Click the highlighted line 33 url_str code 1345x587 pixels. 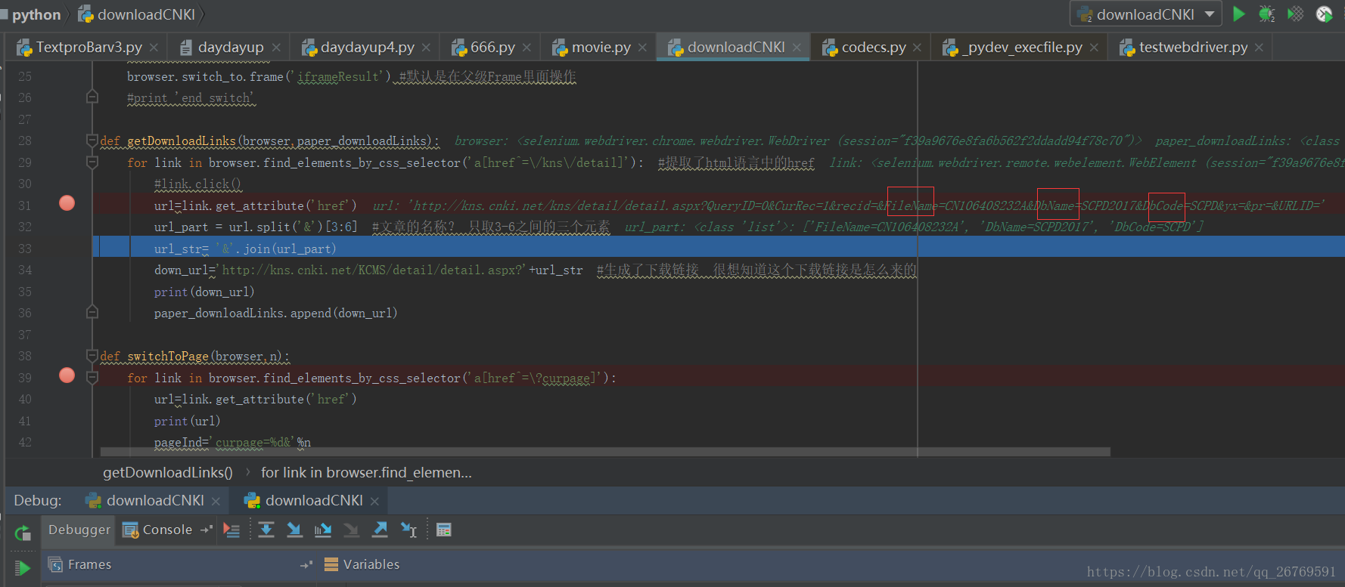[x=245, y=249]
